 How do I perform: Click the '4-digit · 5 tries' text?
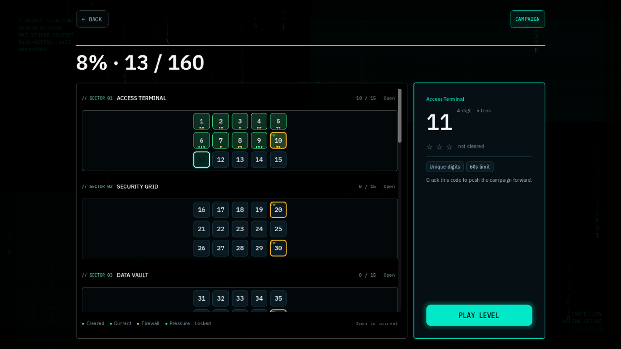click(x=474, y=111)
